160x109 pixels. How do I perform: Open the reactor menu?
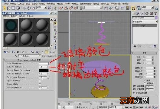67,4
